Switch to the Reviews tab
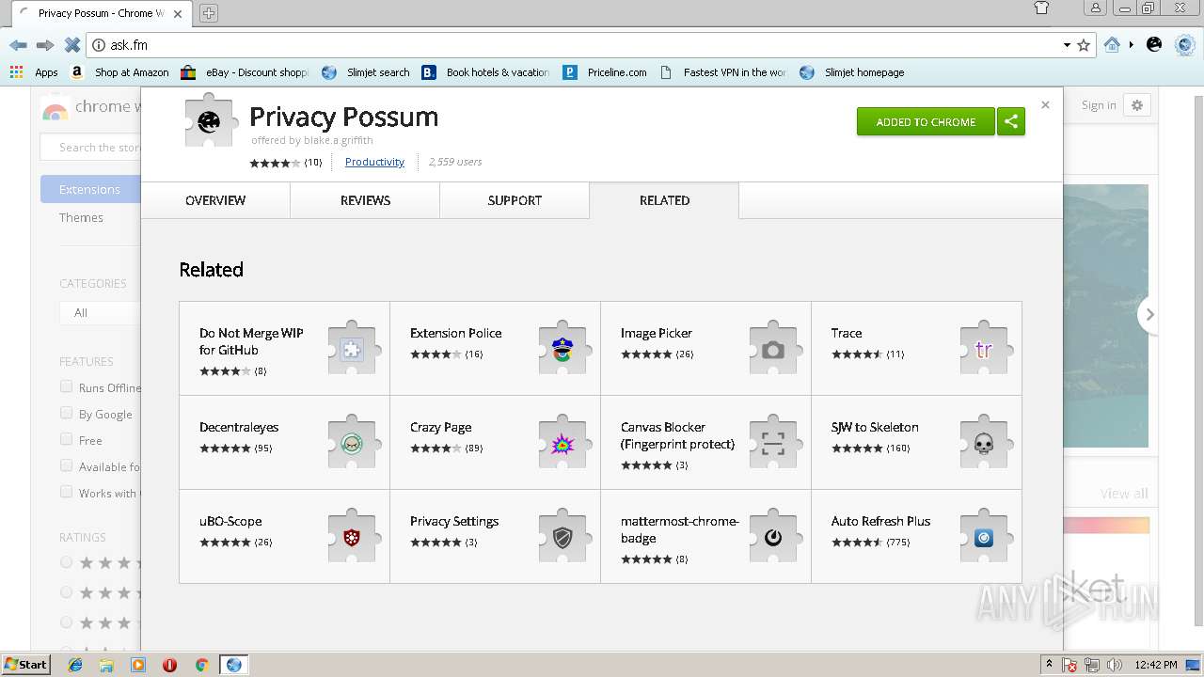The height and width of the screenshot is (677, 1204). click(x=365, y=200)
